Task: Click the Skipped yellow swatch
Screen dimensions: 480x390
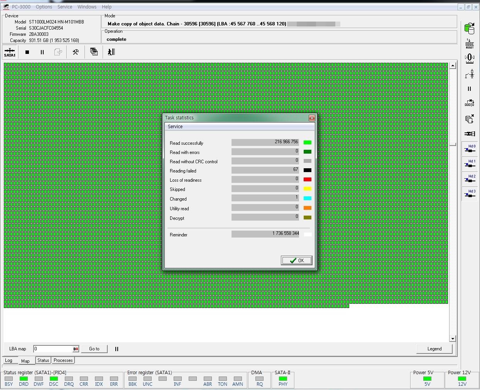Action: point(308,189)
